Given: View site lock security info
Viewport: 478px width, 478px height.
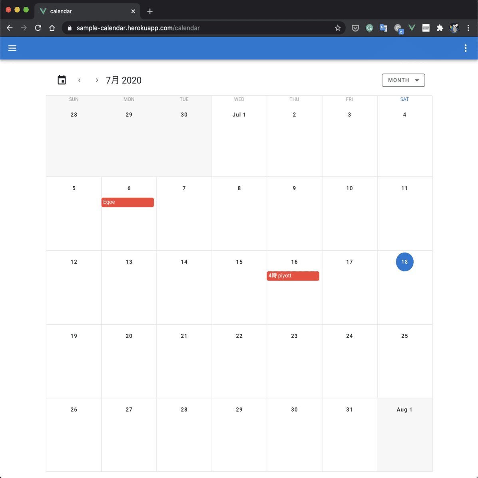Looking at the screenshot, I should pyautogui.click(x=70, y=28).
